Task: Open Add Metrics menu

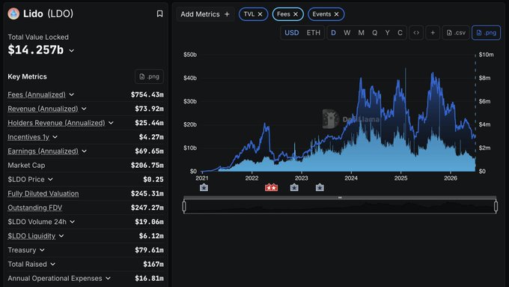Action: (205, 14)
